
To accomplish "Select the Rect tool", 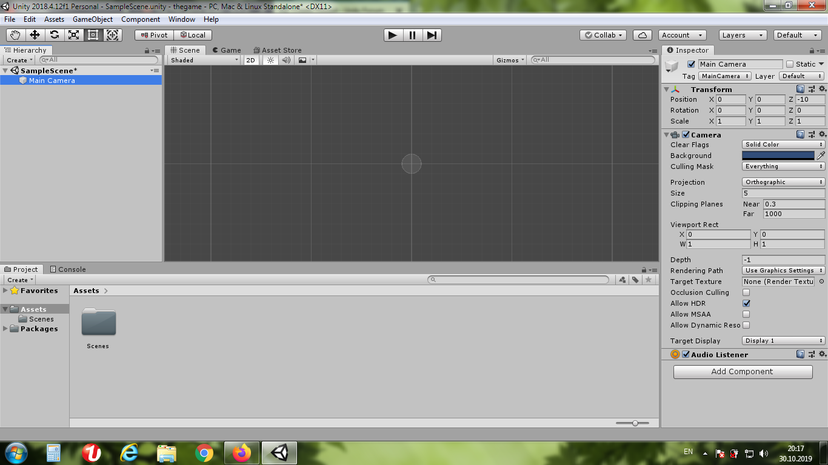I will click(93, 35).
